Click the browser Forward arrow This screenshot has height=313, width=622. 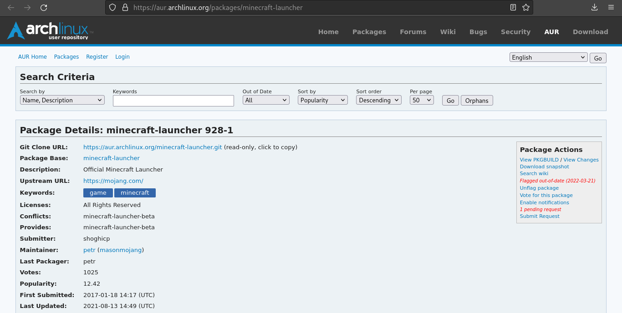(x=27, y=8)
